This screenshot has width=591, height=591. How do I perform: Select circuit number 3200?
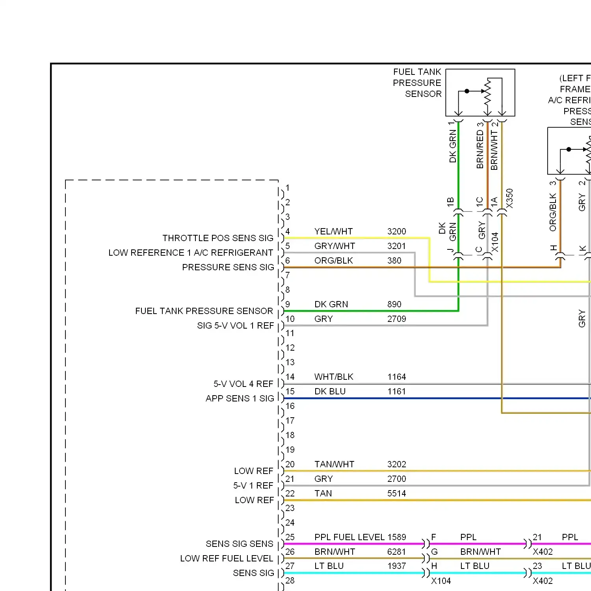(x=396, y=231)
